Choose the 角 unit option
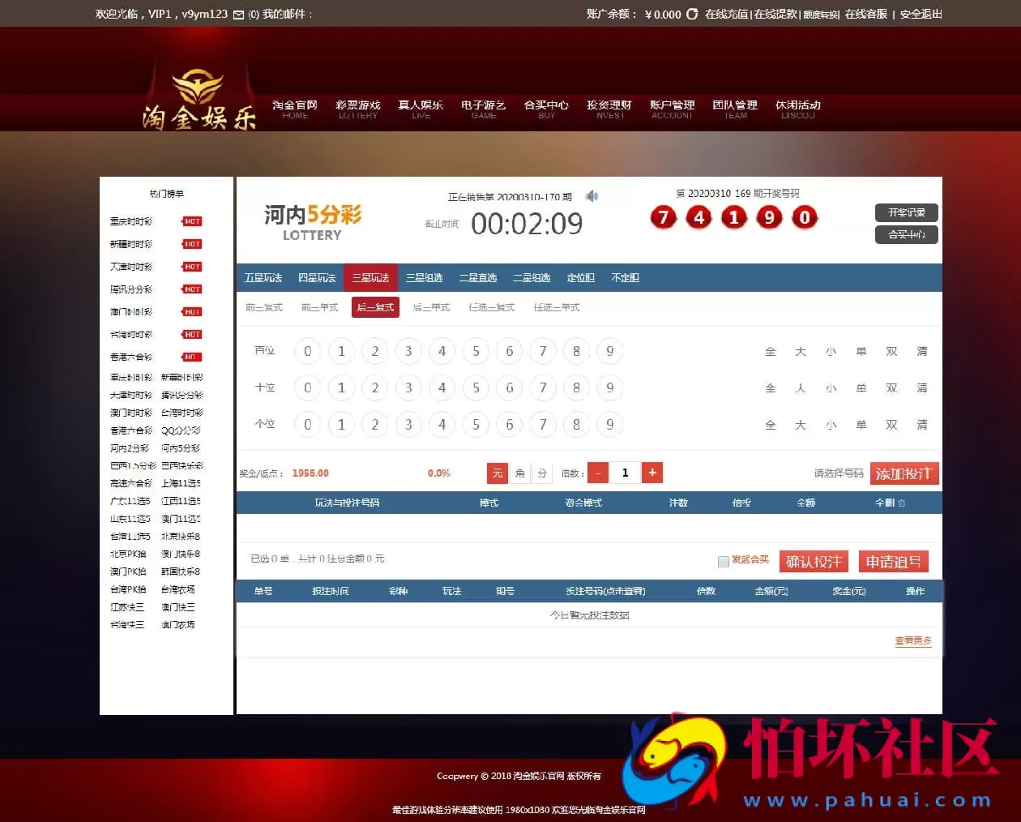 pos(519,473)
